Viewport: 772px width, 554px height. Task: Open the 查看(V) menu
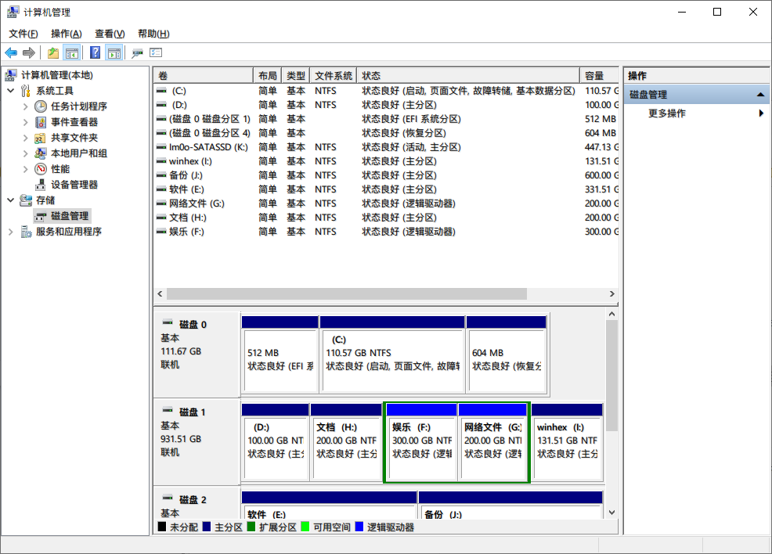pyautogui.click(x=110, y=34)
